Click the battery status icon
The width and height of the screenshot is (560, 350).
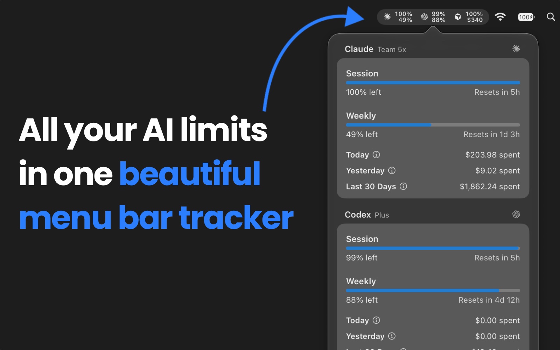(x=526, y=17)
